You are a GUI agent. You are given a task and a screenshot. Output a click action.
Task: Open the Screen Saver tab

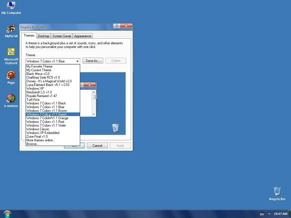(x=62, y=36)
